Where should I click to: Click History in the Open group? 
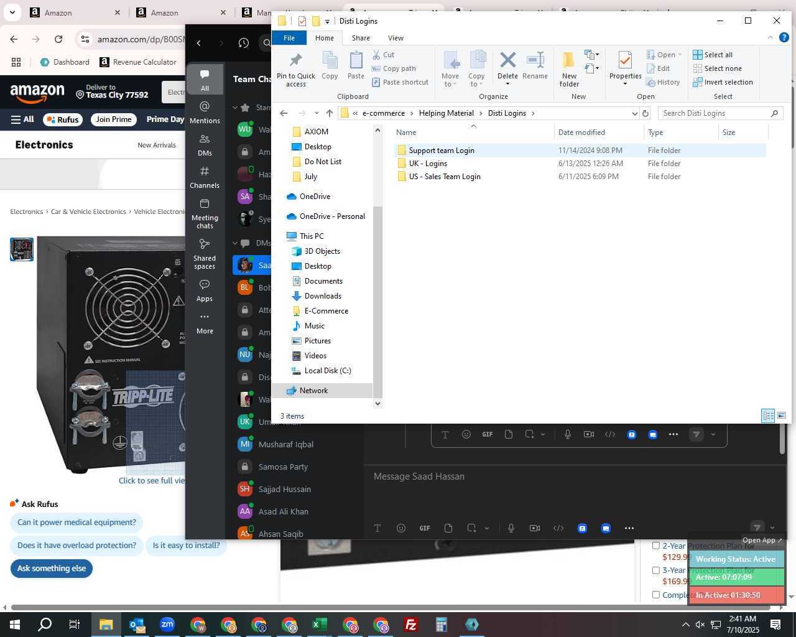[x=664, y=82]
